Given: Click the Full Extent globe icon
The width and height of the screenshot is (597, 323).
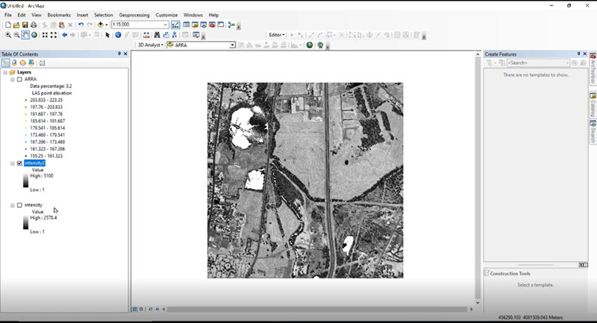Looking at the screenshot, I should pyautogui.click(x=35, y=35).
